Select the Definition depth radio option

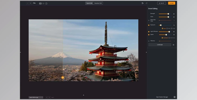click(x=169, y=38)
